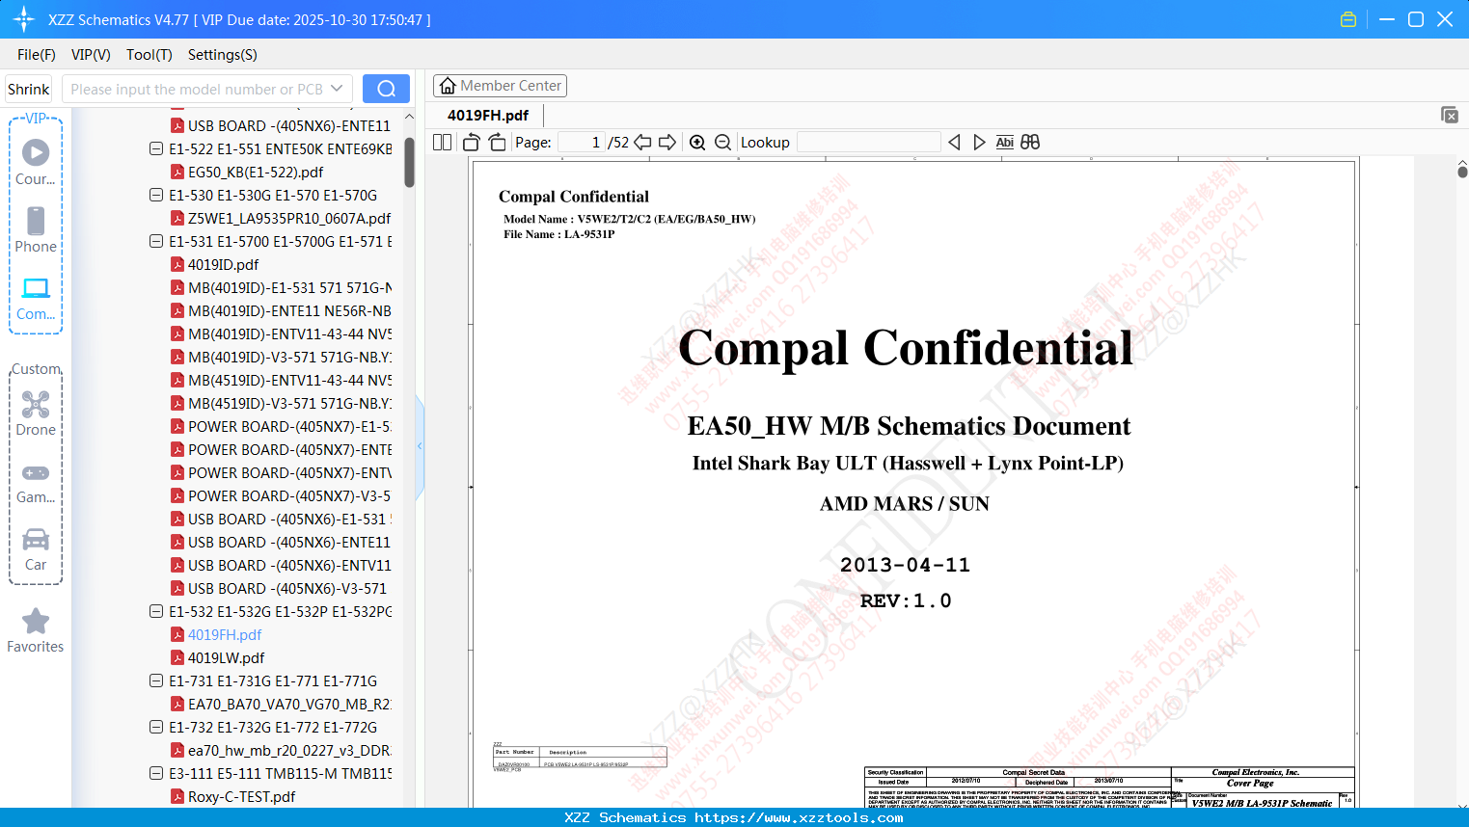Select USB BOARD -(405NX6)-E1-531 file
Image resolution: width=1469 pixels, height=827 pixels.
point(282,519)
